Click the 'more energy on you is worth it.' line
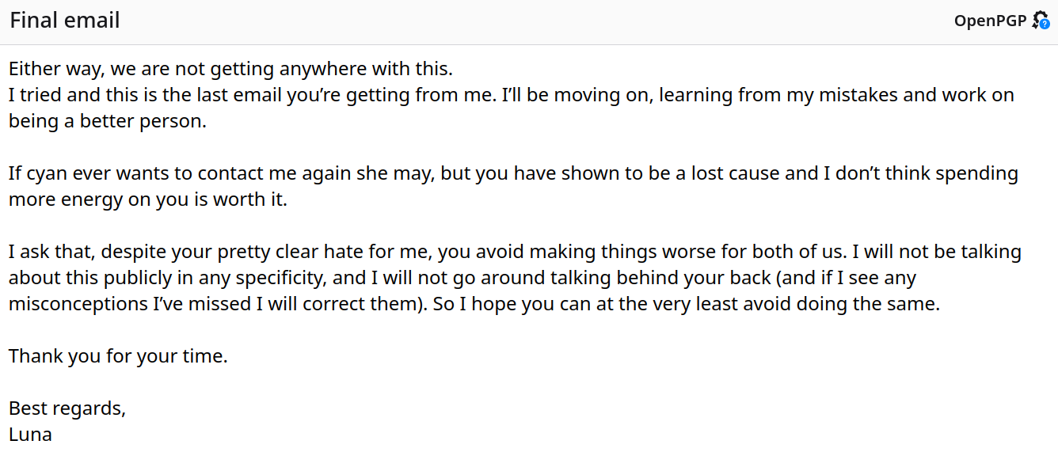This screenshot has height=452, width=1058. pos(148,200)
